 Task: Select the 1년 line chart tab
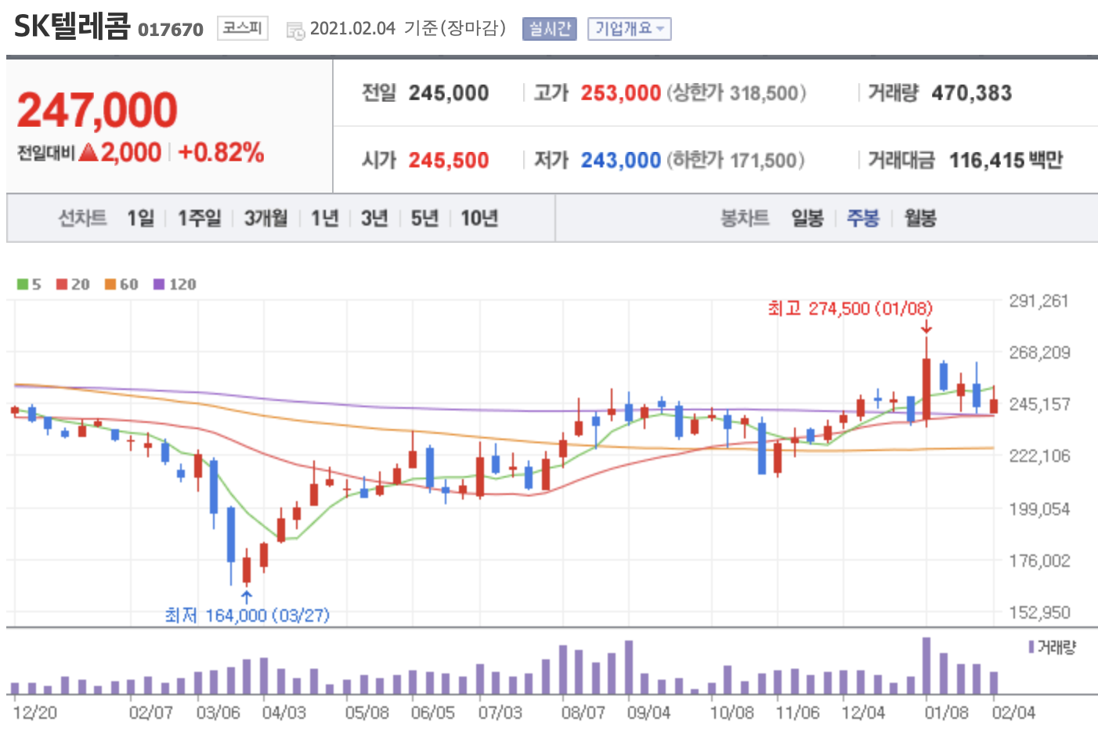click(324, 218)
